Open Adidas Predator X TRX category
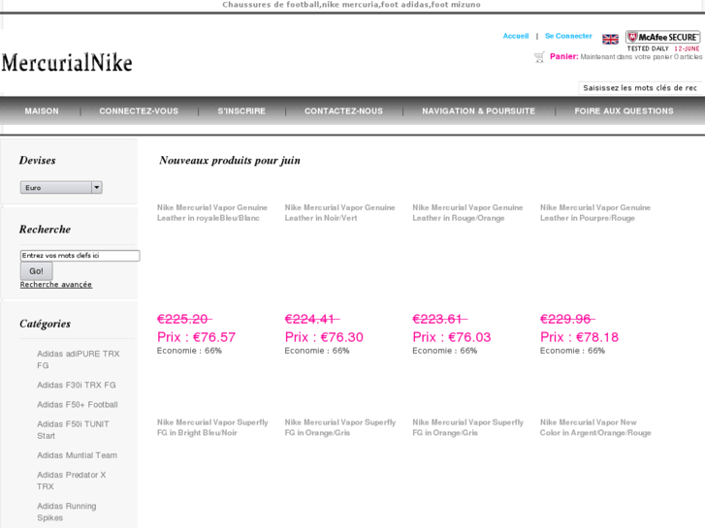This screenshot has width=705, height=528. pyautogui.click(x=72, y=481)
